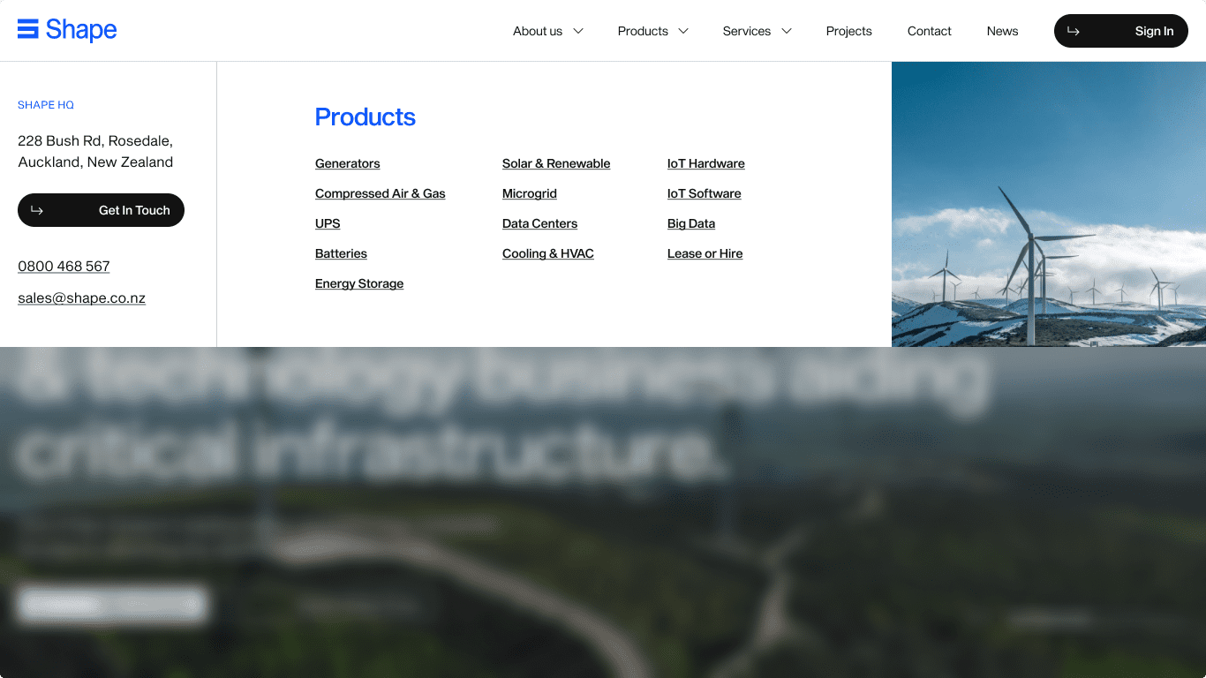Open the Lease or Hire link
The width and height of the screenshot is (1206, 678).
pyautogui.click(x=705, y=253)
